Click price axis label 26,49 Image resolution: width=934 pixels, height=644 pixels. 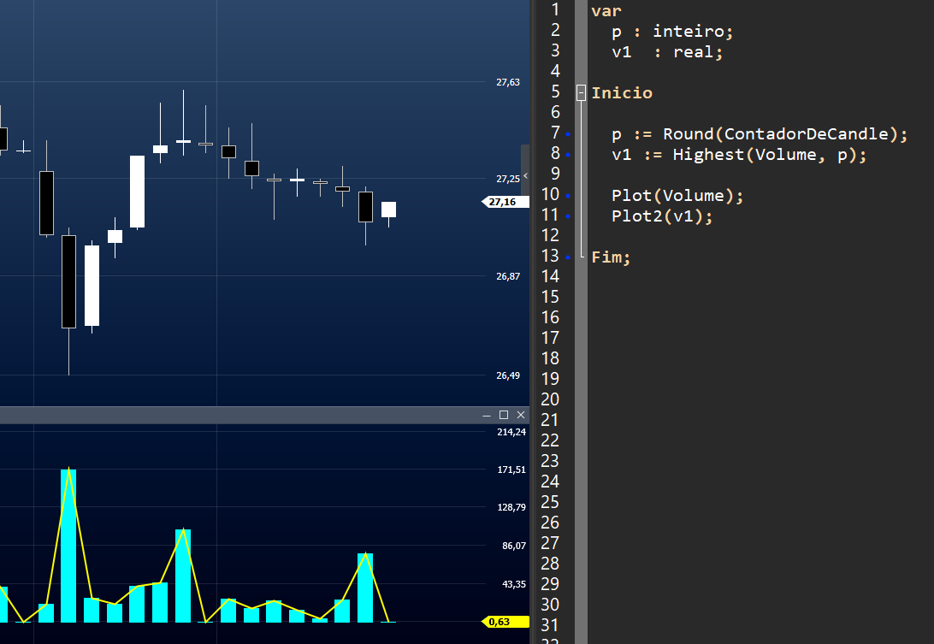[x=508, y=375]
